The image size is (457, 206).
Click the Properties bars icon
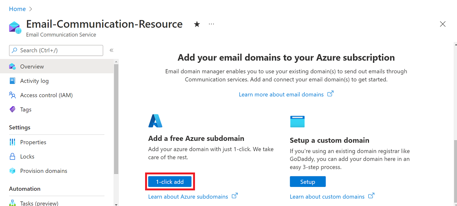[13, 142]
